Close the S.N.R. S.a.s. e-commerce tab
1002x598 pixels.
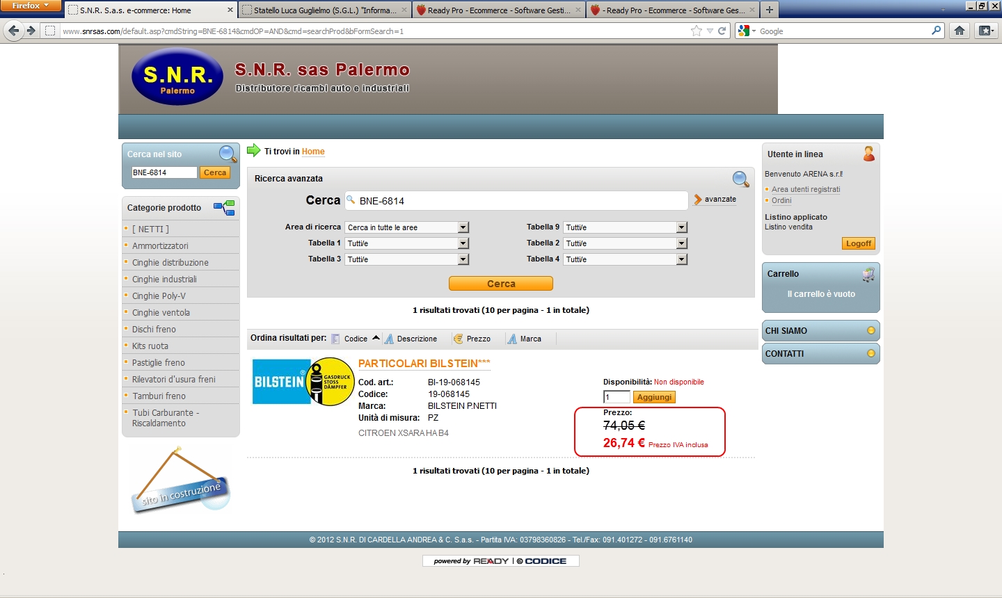coord(230,10)
